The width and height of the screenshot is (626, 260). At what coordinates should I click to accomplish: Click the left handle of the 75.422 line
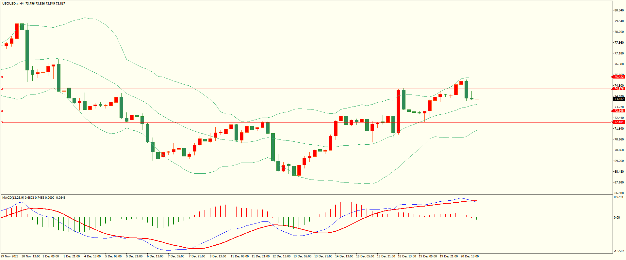pyautogui.click(x=2, y=77)
